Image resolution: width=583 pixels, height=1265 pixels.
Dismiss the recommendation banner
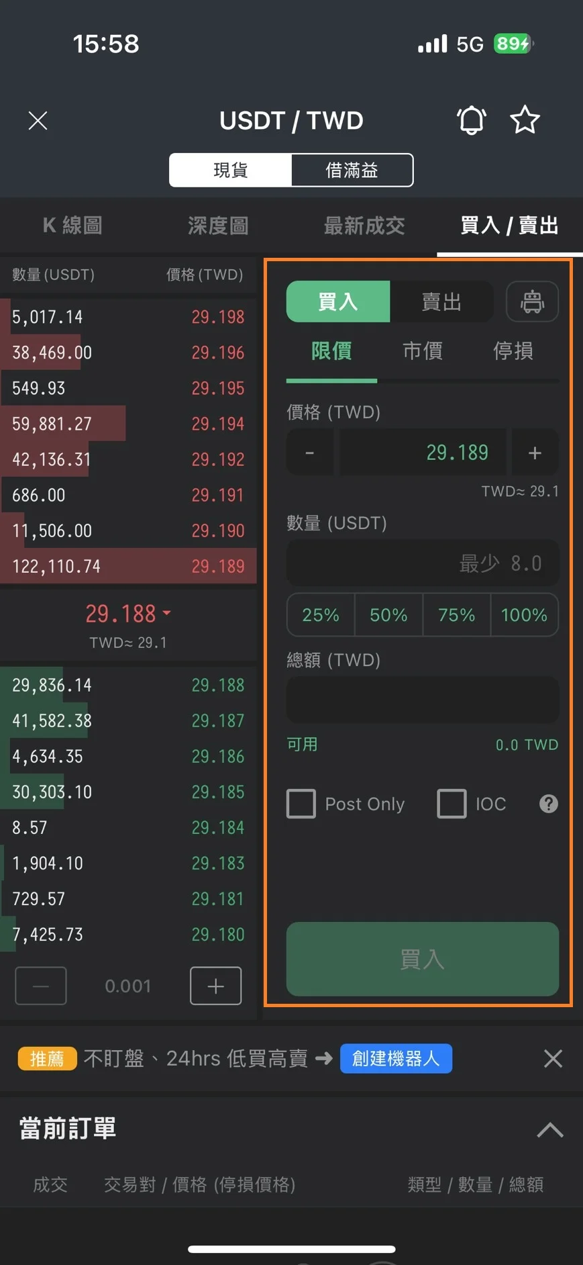coord(553,1059)
